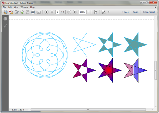159x113 pixels.
Task: Click the Sign pane button
Action: 136,12
